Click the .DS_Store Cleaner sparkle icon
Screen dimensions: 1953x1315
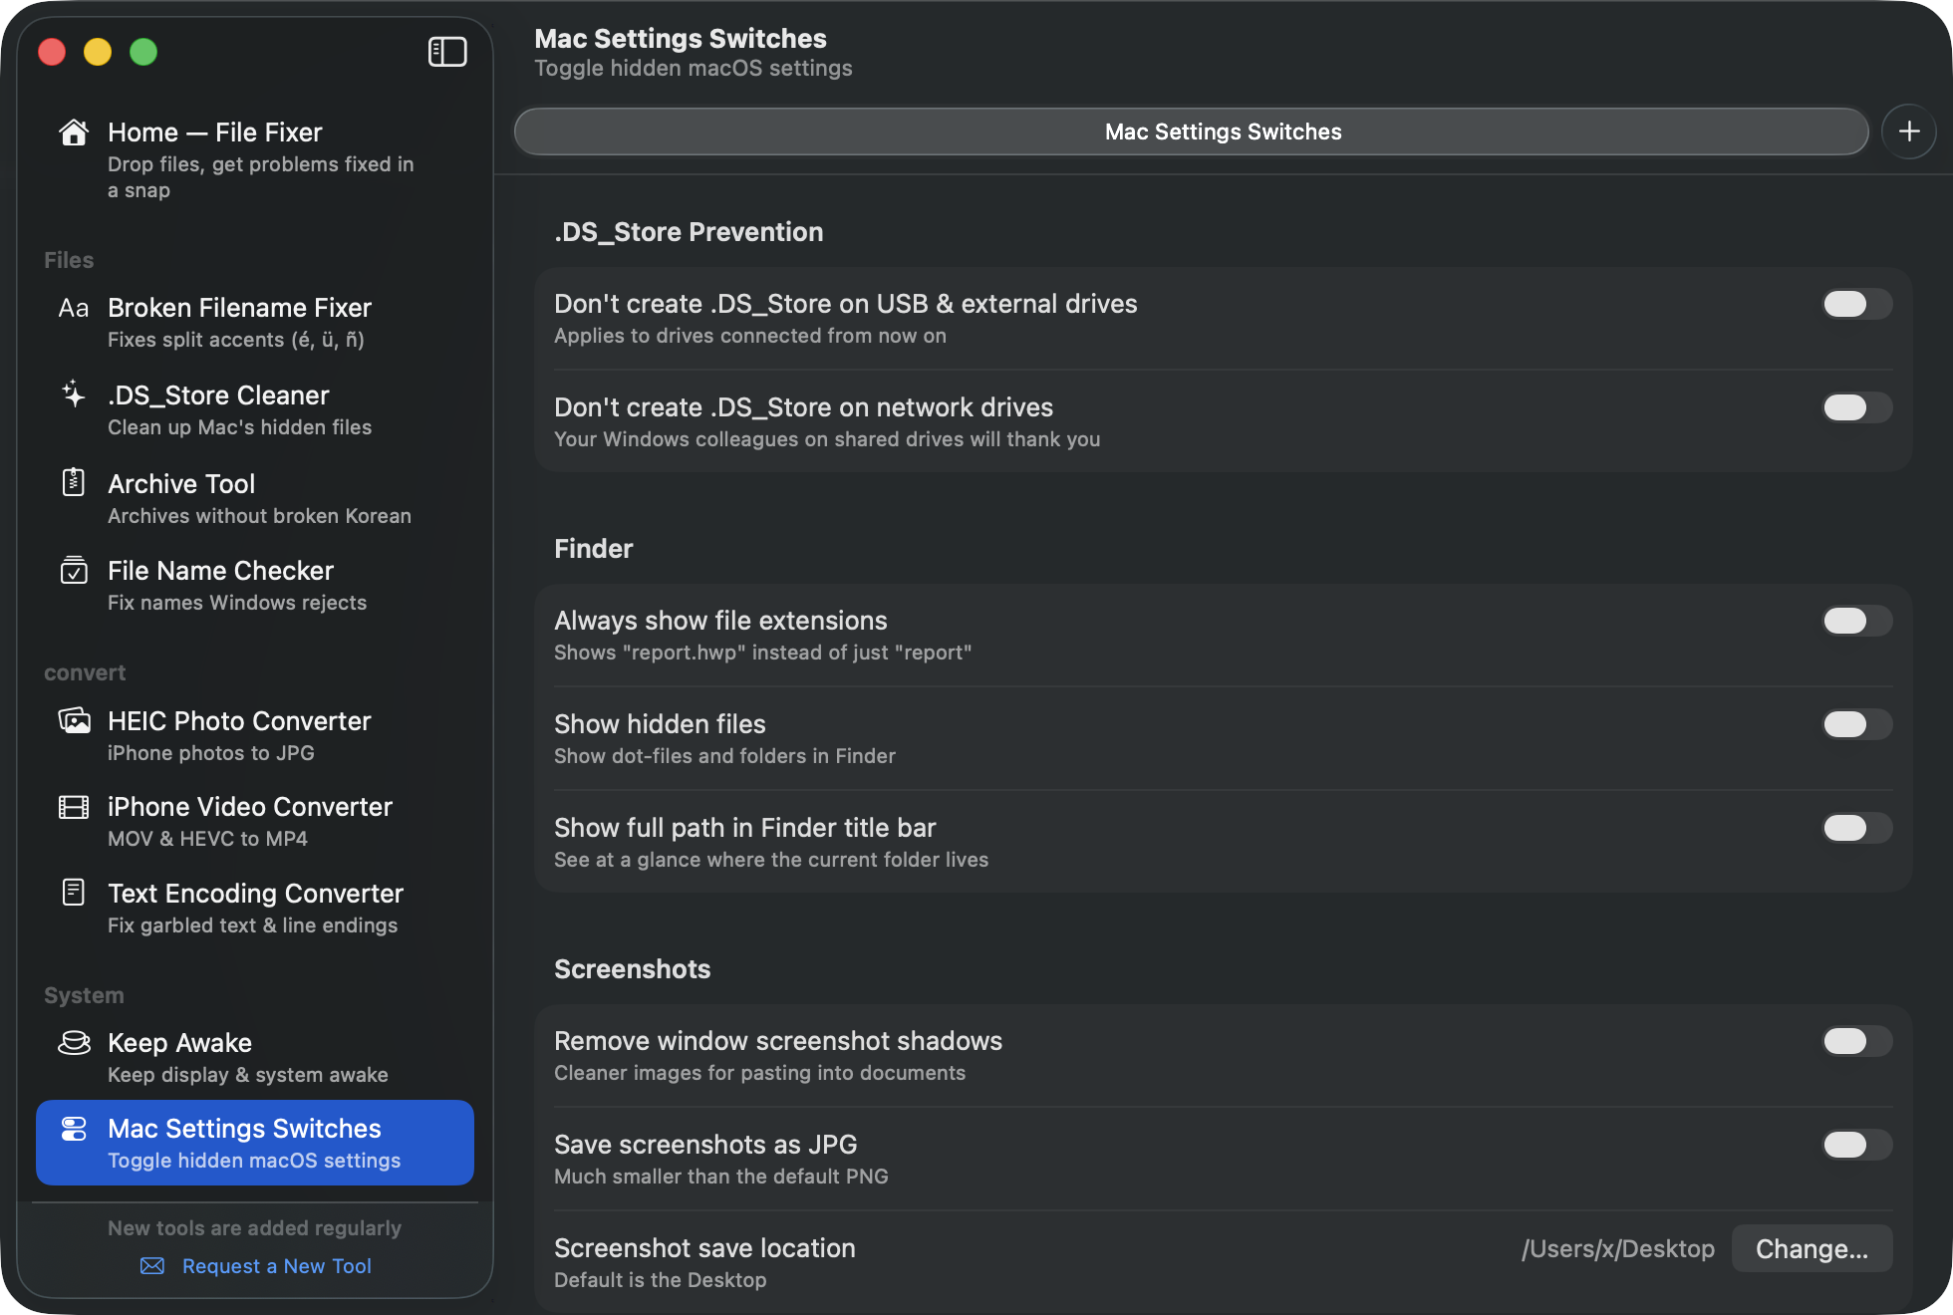coord(74,394)
